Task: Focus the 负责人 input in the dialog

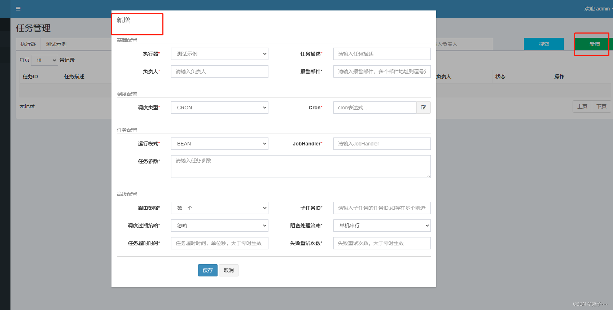Action: tap(219, 71)
